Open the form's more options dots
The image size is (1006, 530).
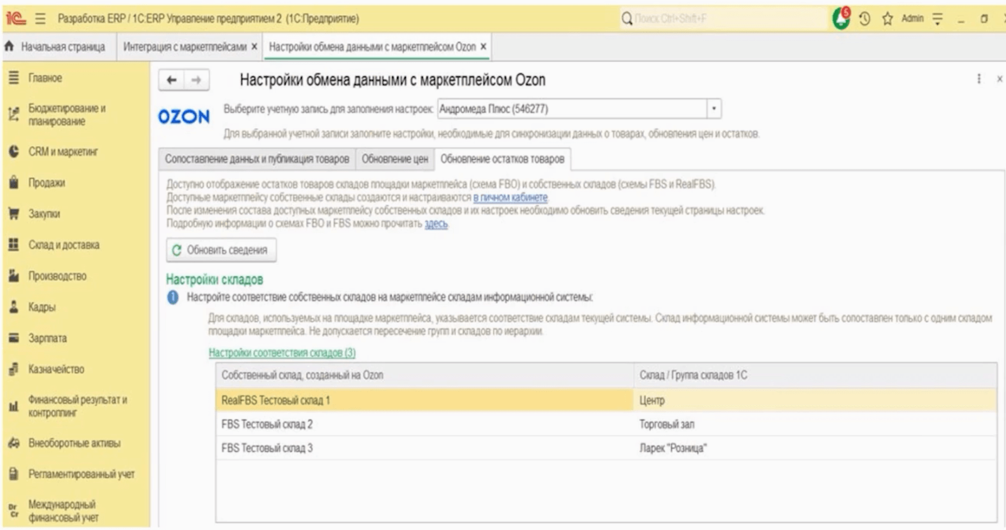pyautogui.click(x=979, y=79)
